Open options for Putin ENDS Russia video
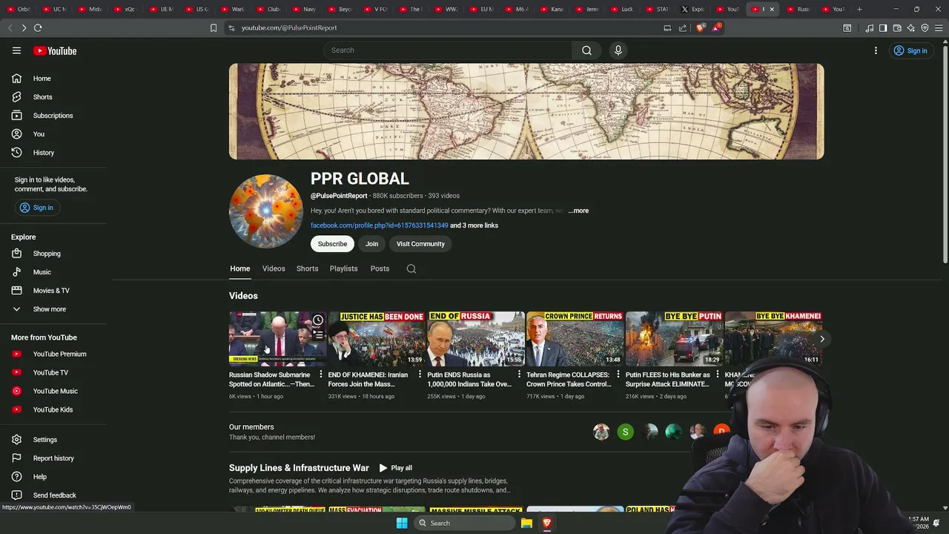This screenshot has width=949, height=534. coord(519,375)
